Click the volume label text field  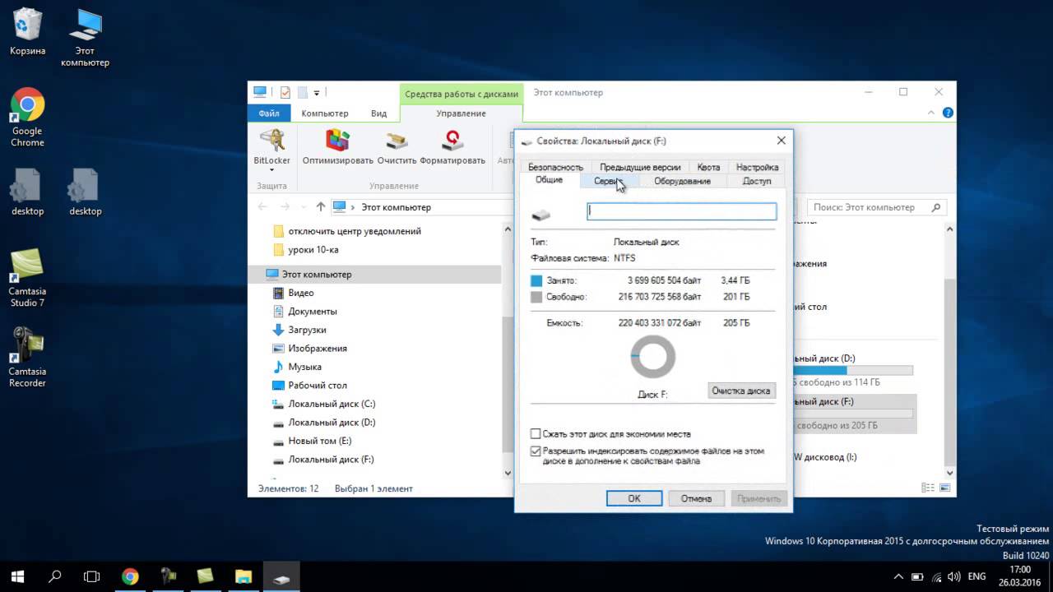681,211
